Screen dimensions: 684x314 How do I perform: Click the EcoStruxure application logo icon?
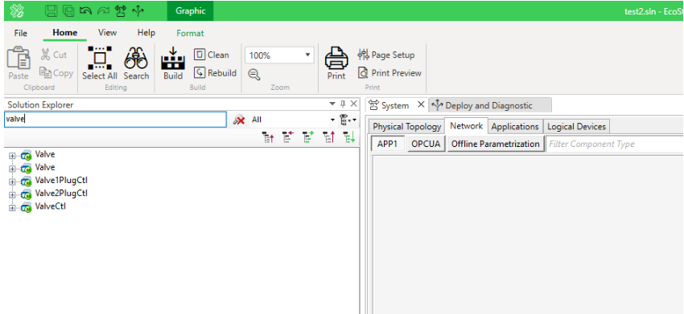[17, 11]
